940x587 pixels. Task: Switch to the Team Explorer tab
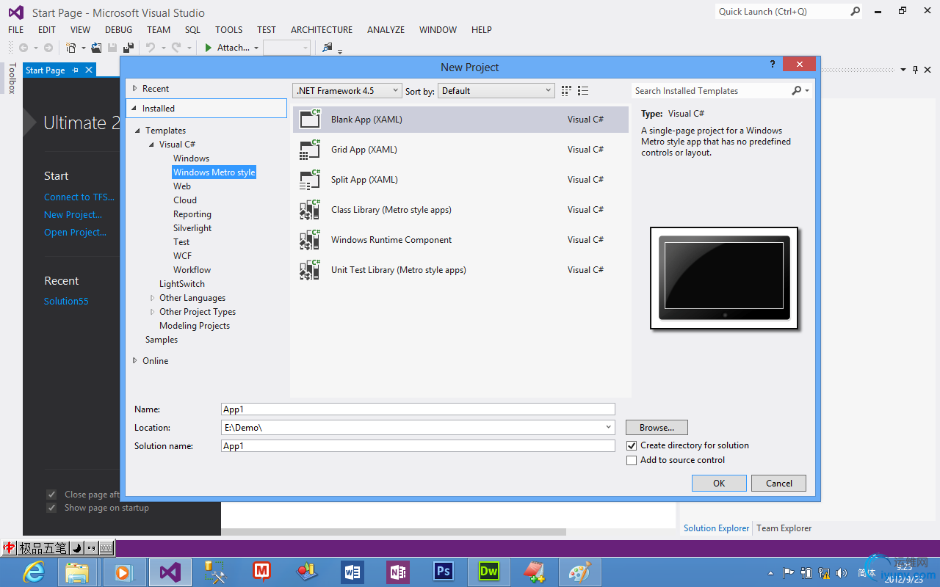click(784, 528)
